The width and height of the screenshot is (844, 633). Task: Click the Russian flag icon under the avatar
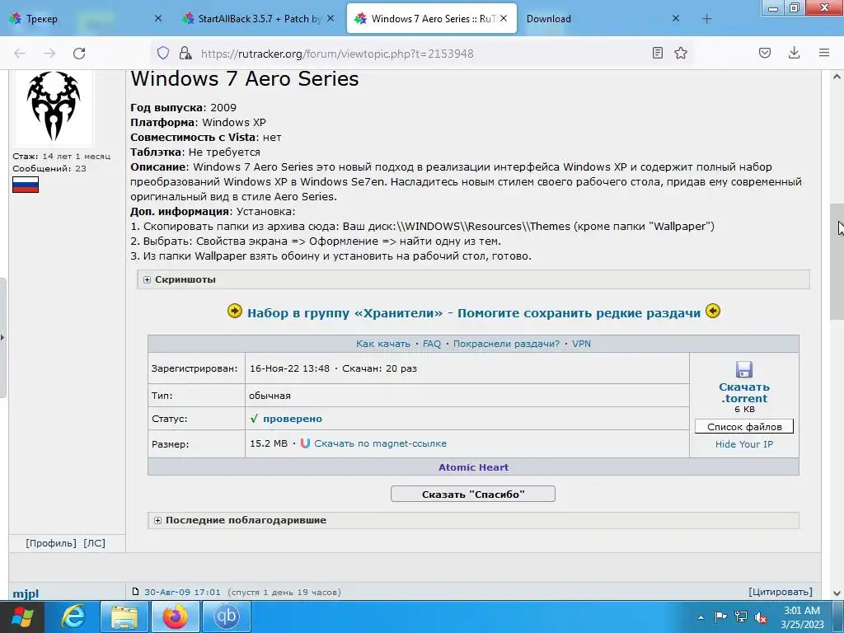point(26,185)
